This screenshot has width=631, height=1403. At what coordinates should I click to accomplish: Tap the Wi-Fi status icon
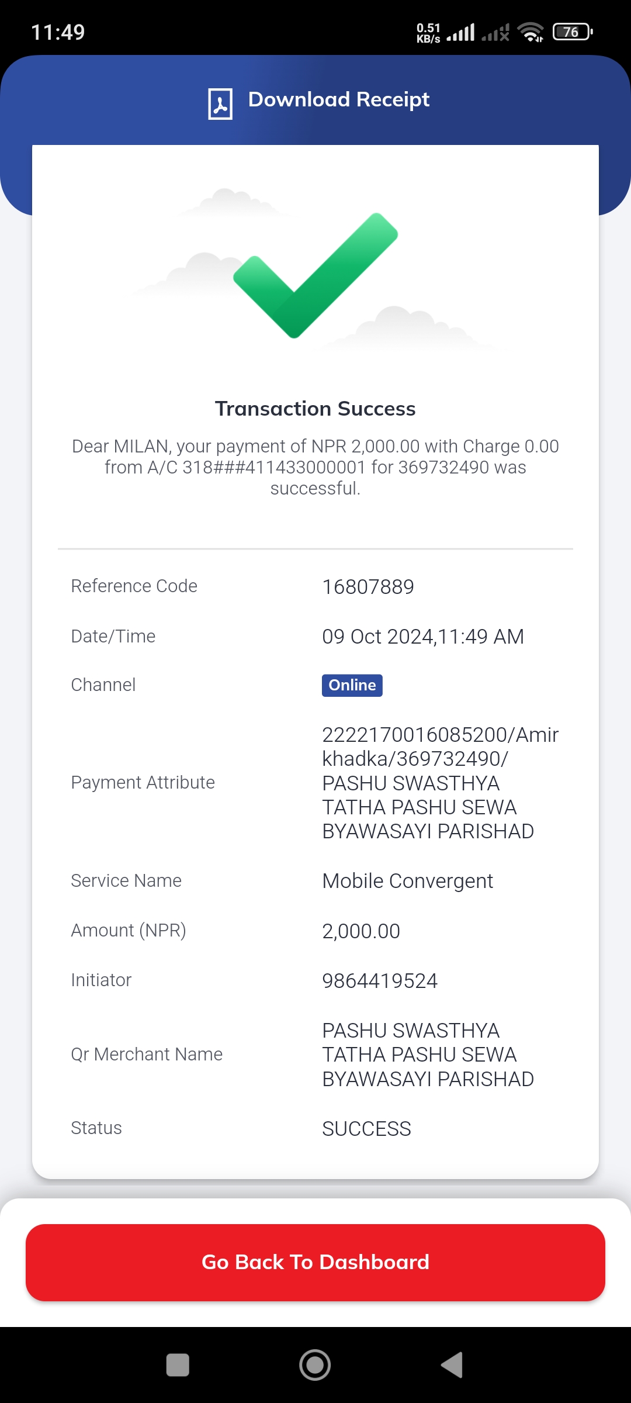coord(531,32)
